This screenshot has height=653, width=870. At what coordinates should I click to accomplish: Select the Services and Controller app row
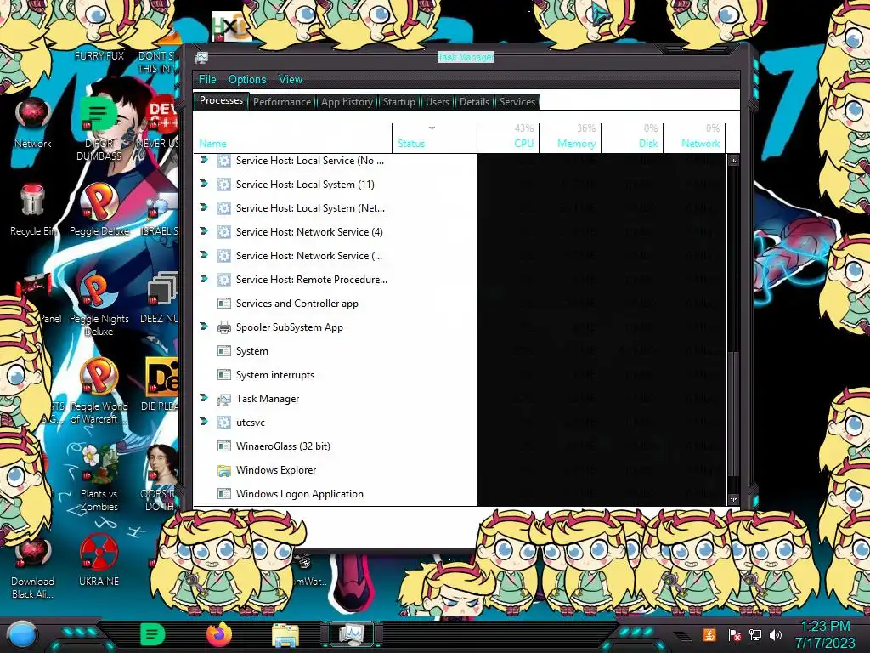click(x=460, y=304)
